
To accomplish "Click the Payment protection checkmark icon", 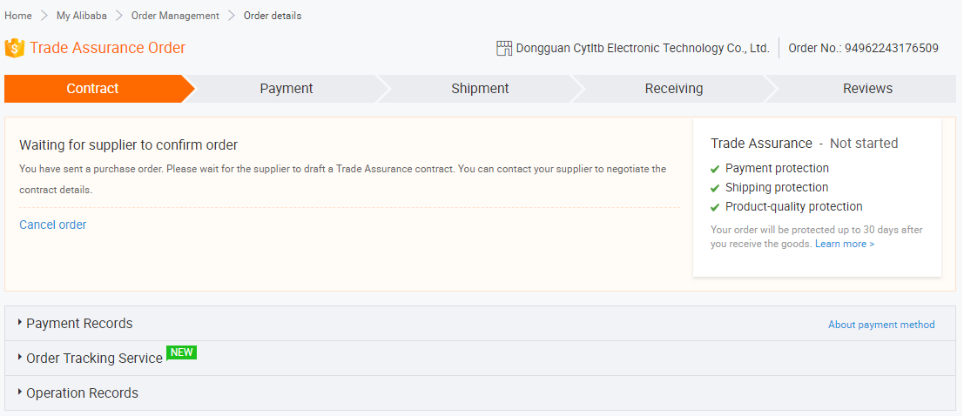I will pyautogui.click(x=715, y=169).
